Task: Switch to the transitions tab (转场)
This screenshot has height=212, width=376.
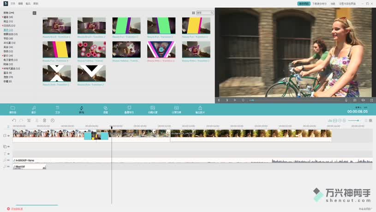Action: point(82,109)
